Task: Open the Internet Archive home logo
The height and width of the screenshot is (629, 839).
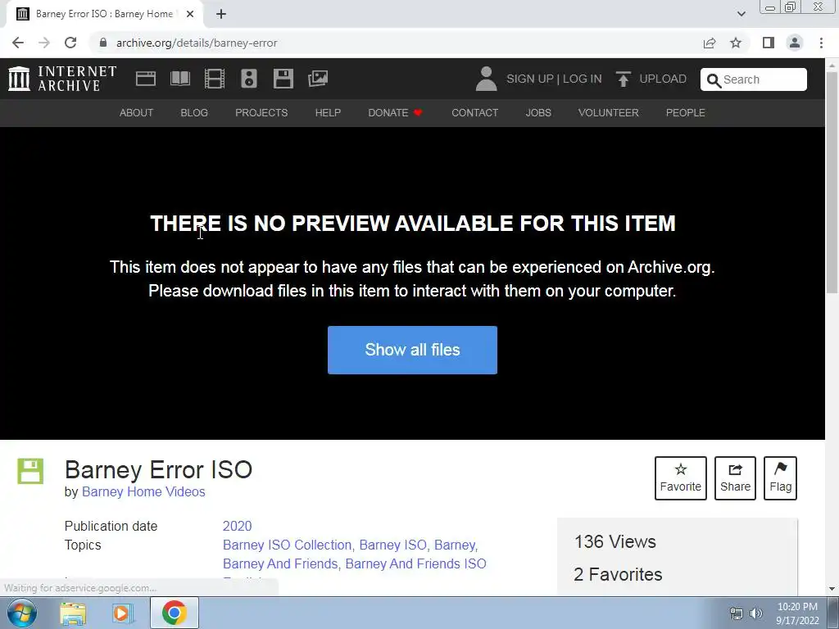Action: point(62,79)
